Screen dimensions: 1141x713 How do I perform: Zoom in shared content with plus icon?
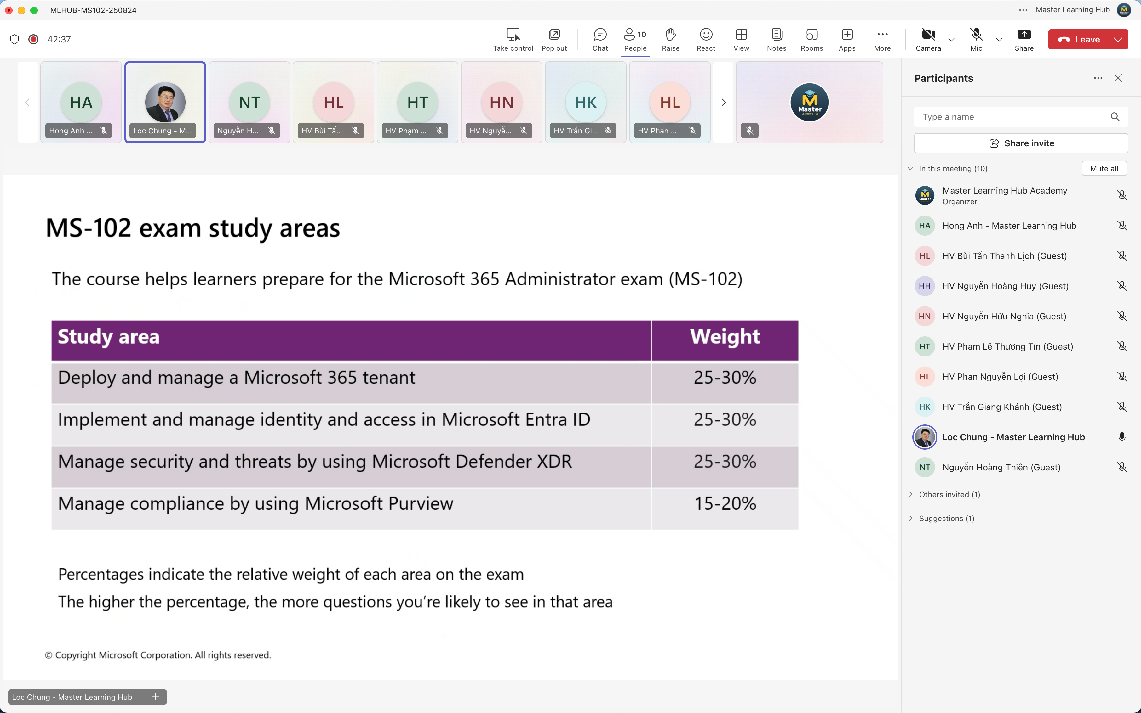coord(155,697)
